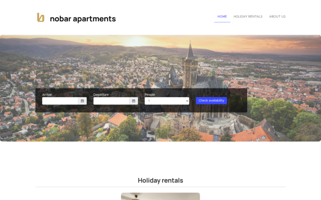321x200 pixels.
Task: Click the Holiday rentals heading
Action: 160,180
